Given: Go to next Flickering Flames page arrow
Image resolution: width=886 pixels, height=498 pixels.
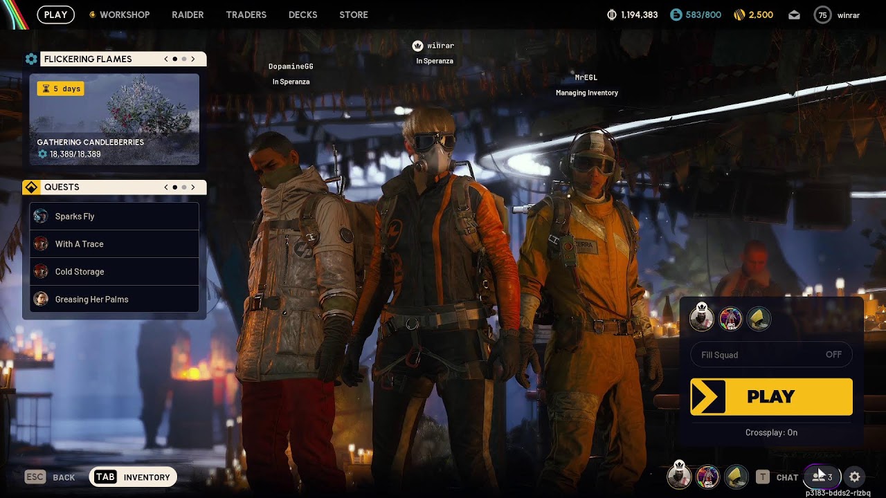Looking at the screenshot, I should coord(193,59).
